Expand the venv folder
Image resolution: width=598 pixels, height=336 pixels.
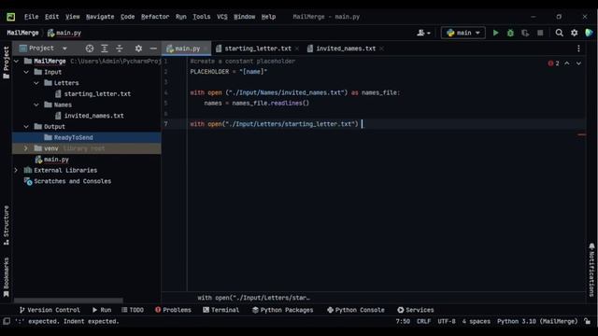pos(26,148)
